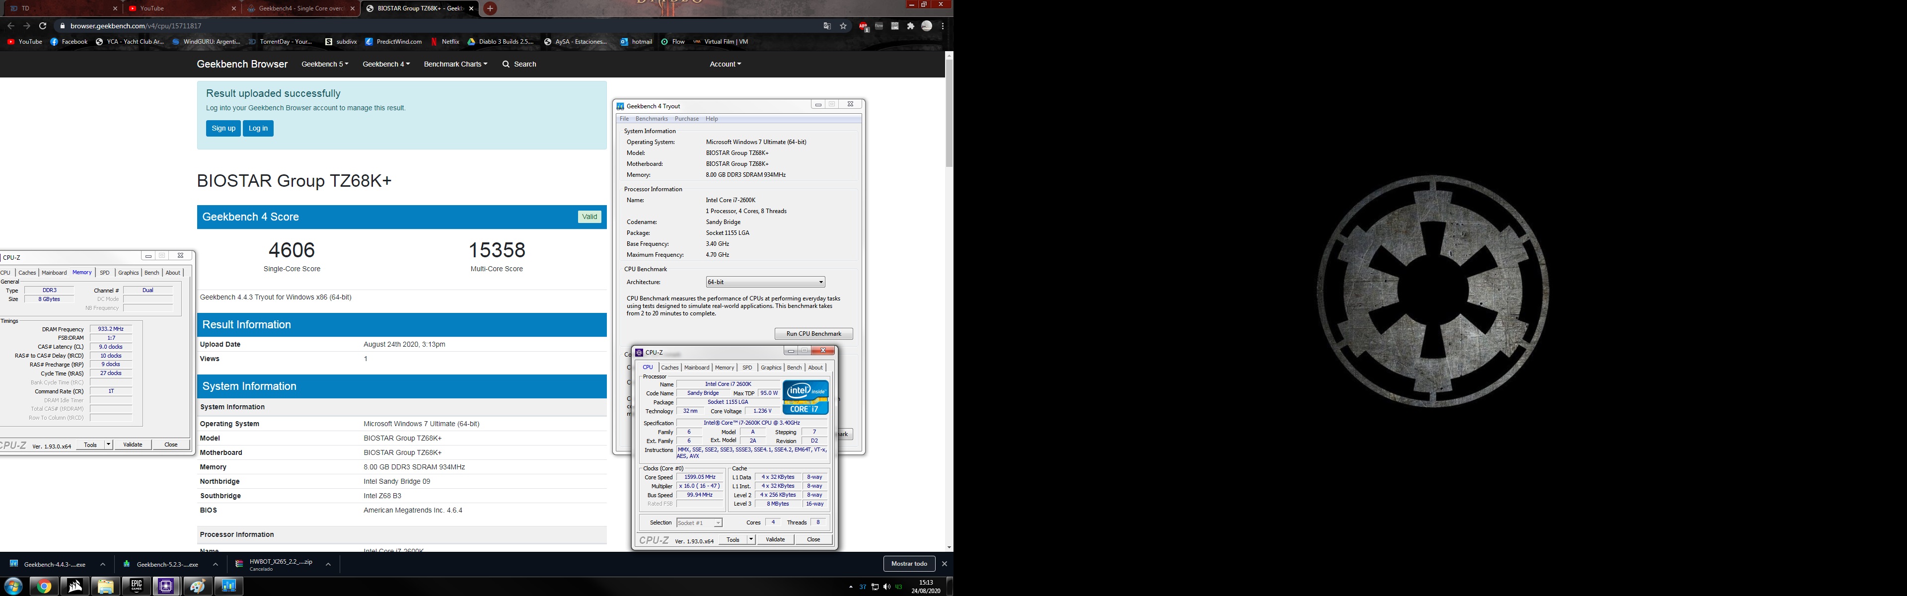Open the Socket #1 selection combo in CPU-Z
This screenshot has width=1907, height=596.
(699, 522)
